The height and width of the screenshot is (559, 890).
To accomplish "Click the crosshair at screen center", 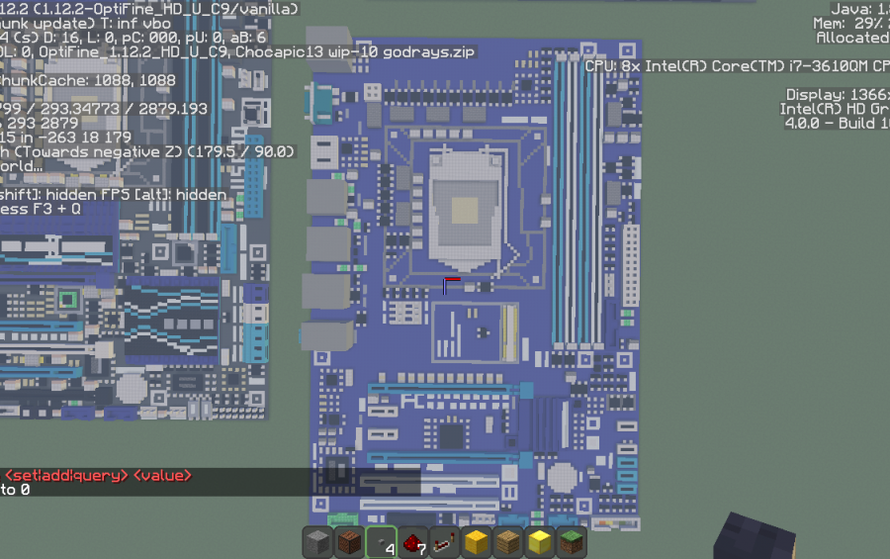I will [451, 285].
